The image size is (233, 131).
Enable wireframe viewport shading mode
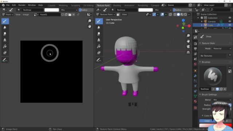[175, 15]
